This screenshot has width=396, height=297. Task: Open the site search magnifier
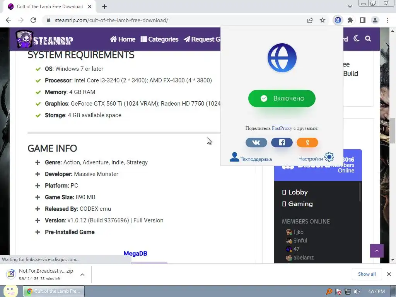point(368,39)
